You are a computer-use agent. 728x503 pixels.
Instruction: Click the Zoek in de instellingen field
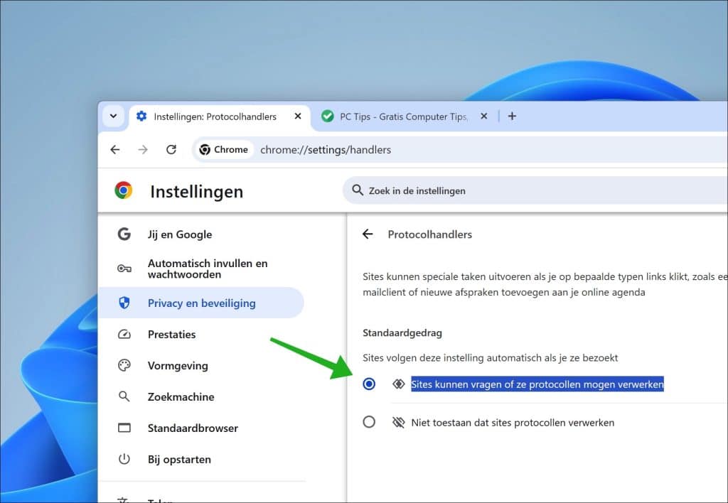click(x=535, y=190)
